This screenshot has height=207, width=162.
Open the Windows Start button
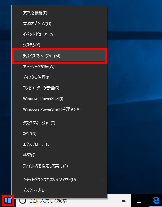tap(8, 200)
